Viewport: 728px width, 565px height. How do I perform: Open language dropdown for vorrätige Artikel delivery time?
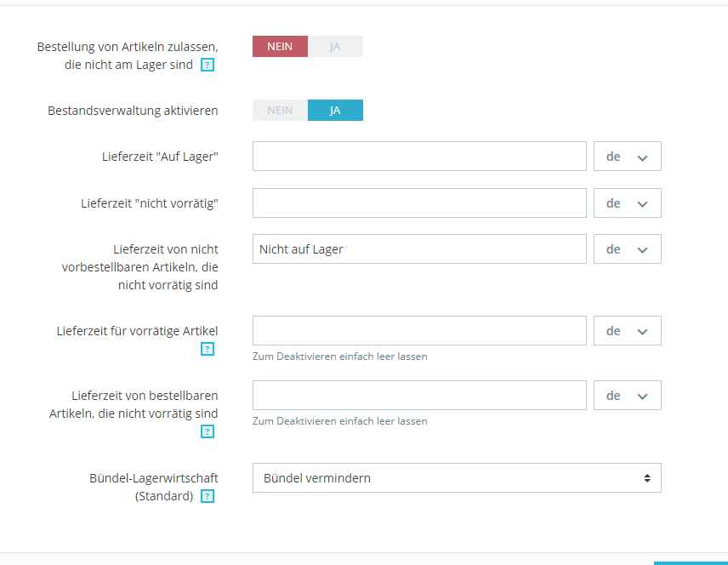pyautogui.click(x=628, y=331)
